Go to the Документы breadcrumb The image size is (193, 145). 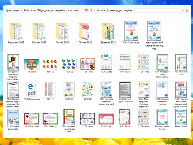(12, 11)
